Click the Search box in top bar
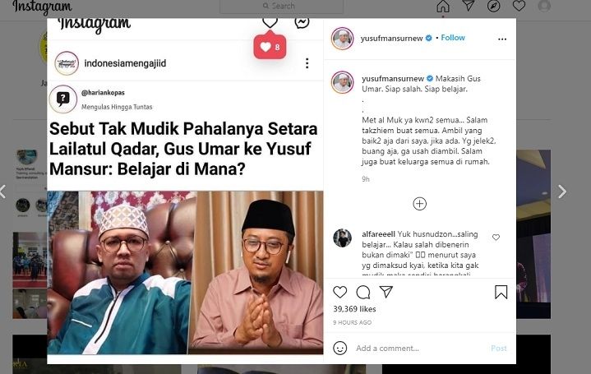This screenshot has height=374, width=591. coord(281,7)
